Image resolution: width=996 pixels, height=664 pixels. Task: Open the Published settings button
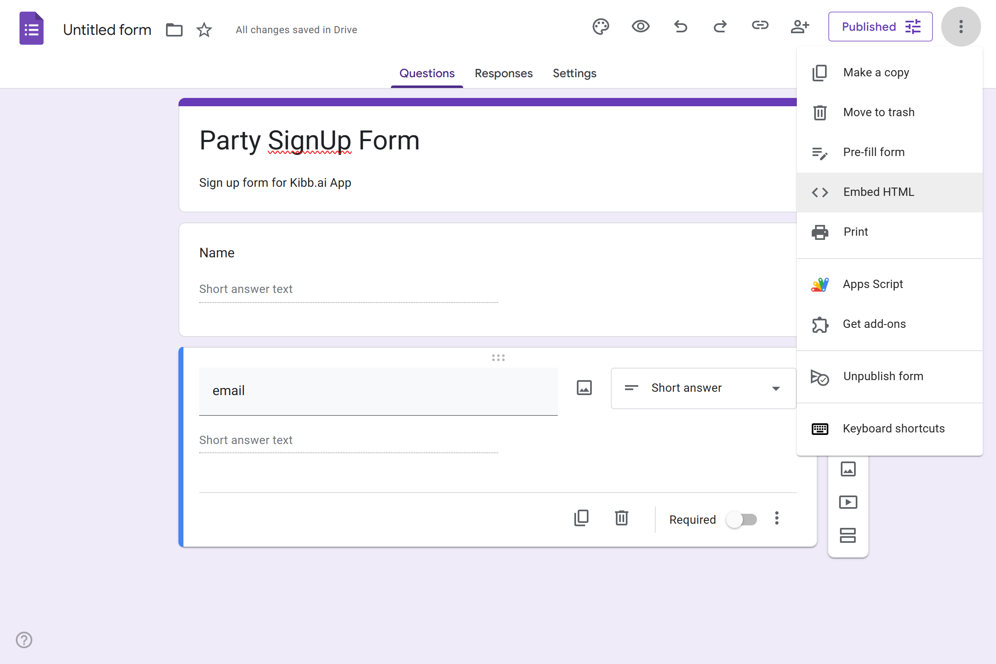(880, 27)
